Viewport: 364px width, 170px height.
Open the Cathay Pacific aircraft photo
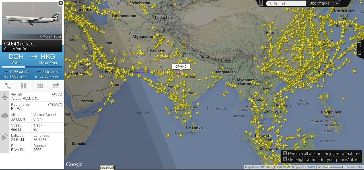point(32,20)
